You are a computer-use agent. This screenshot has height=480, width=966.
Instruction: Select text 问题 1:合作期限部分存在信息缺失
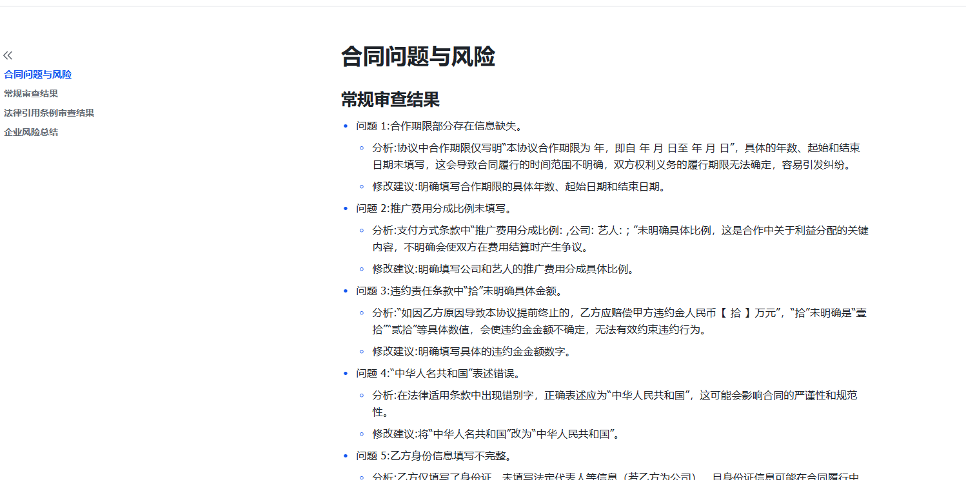tap(439, 126)
